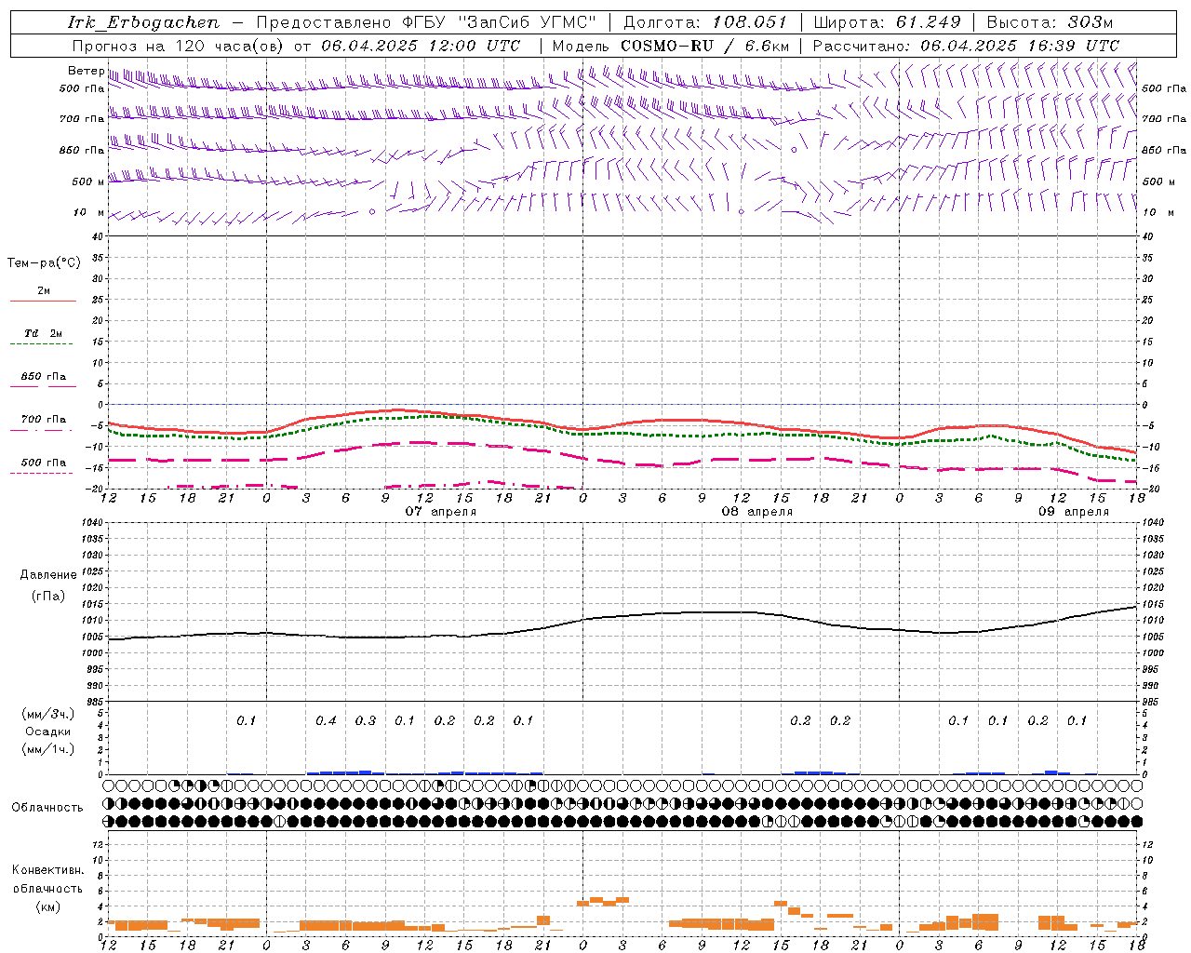Click the "09 апреля" date label
This screenshot has width=1191, height=953.
pos(1074,512)
